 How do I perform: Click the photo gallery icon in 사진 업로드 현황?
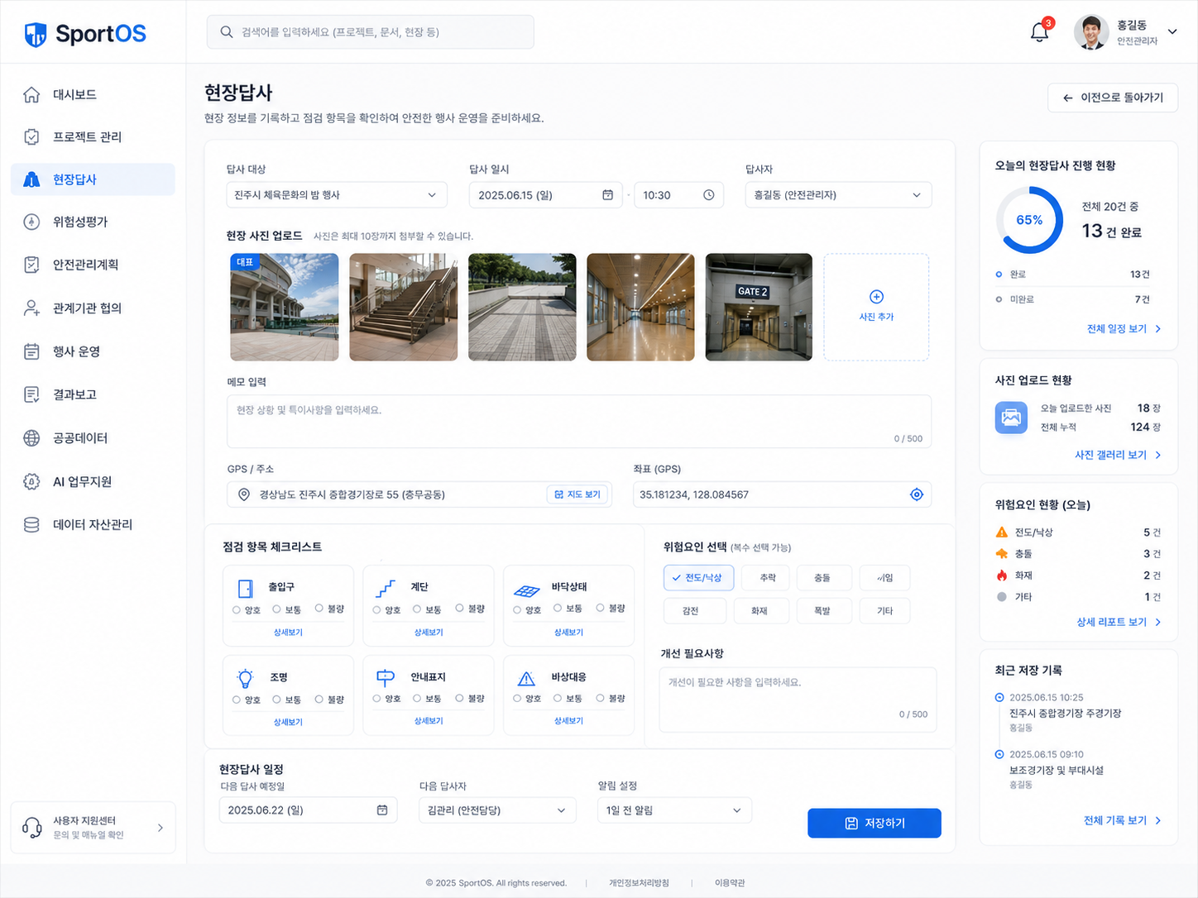1011,418
